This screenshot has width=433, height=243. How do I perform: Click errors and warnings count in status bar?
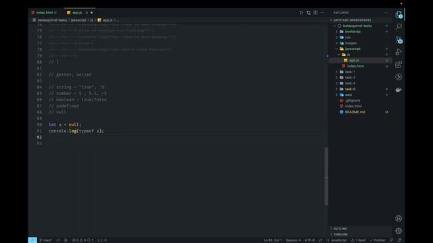83,240
